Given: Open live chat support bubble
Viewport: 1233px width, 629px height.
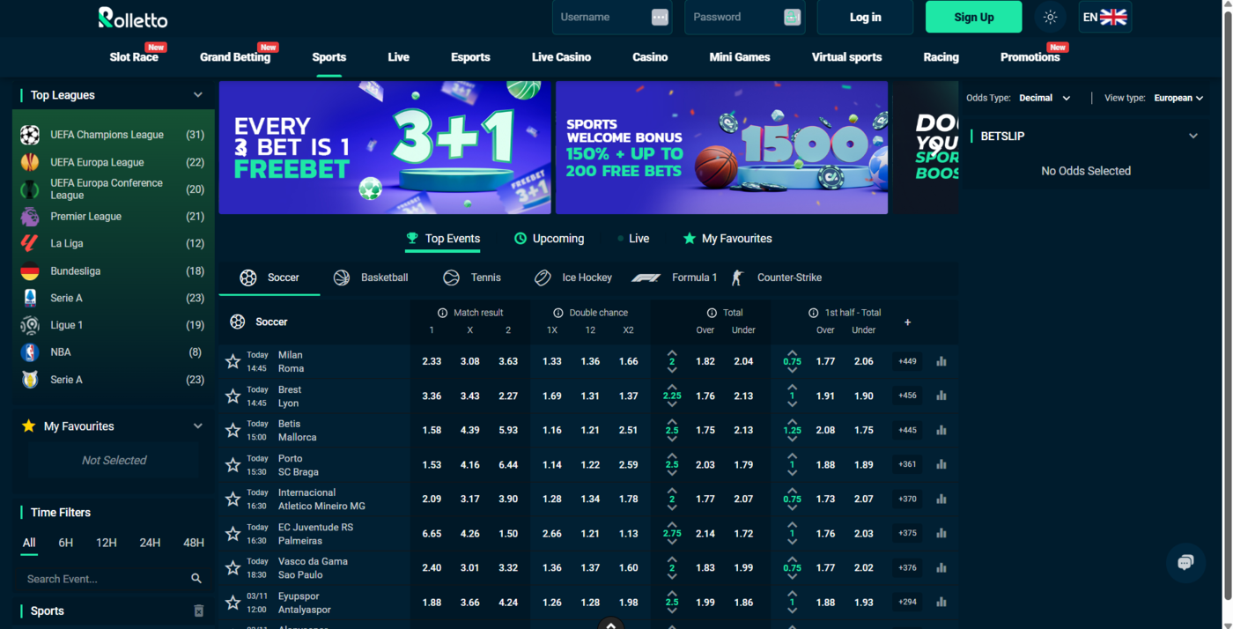Looking at the screenshot, I should click(x=1185, y=563).
